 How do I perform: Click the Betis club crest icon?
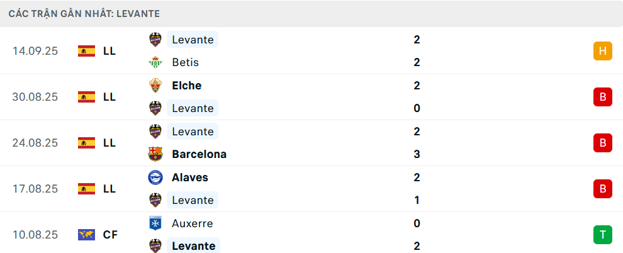pos(155,62)
